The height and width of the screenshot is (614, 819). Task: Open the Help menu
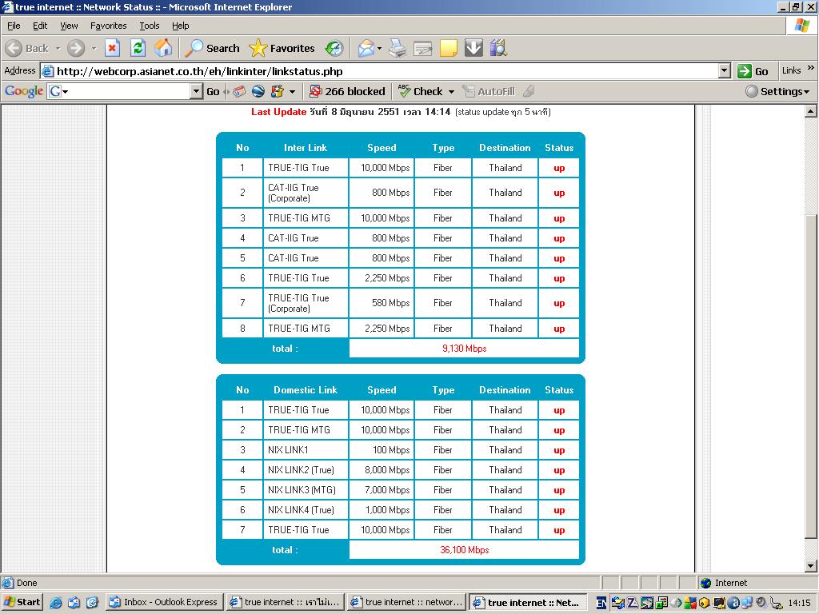180,26
